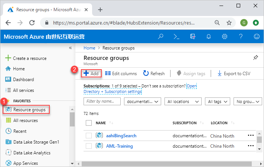Click Home breadcrumb link
The image size is (264, 167).
(x=89, y=48)
